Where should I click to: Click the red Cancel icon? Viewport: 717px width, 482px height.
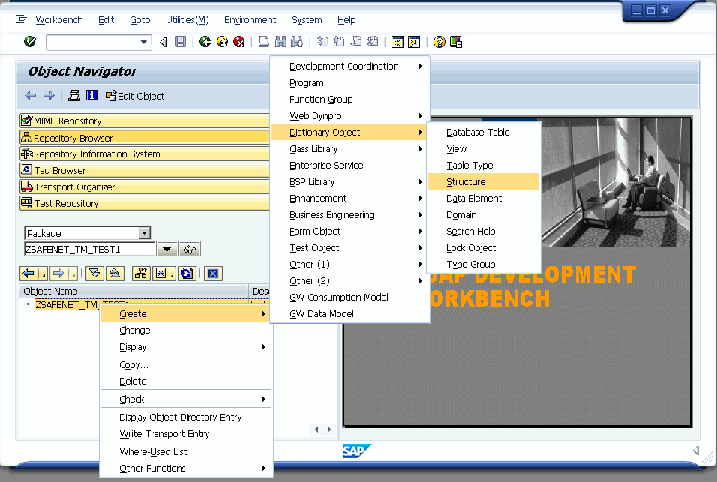(238, 42)
